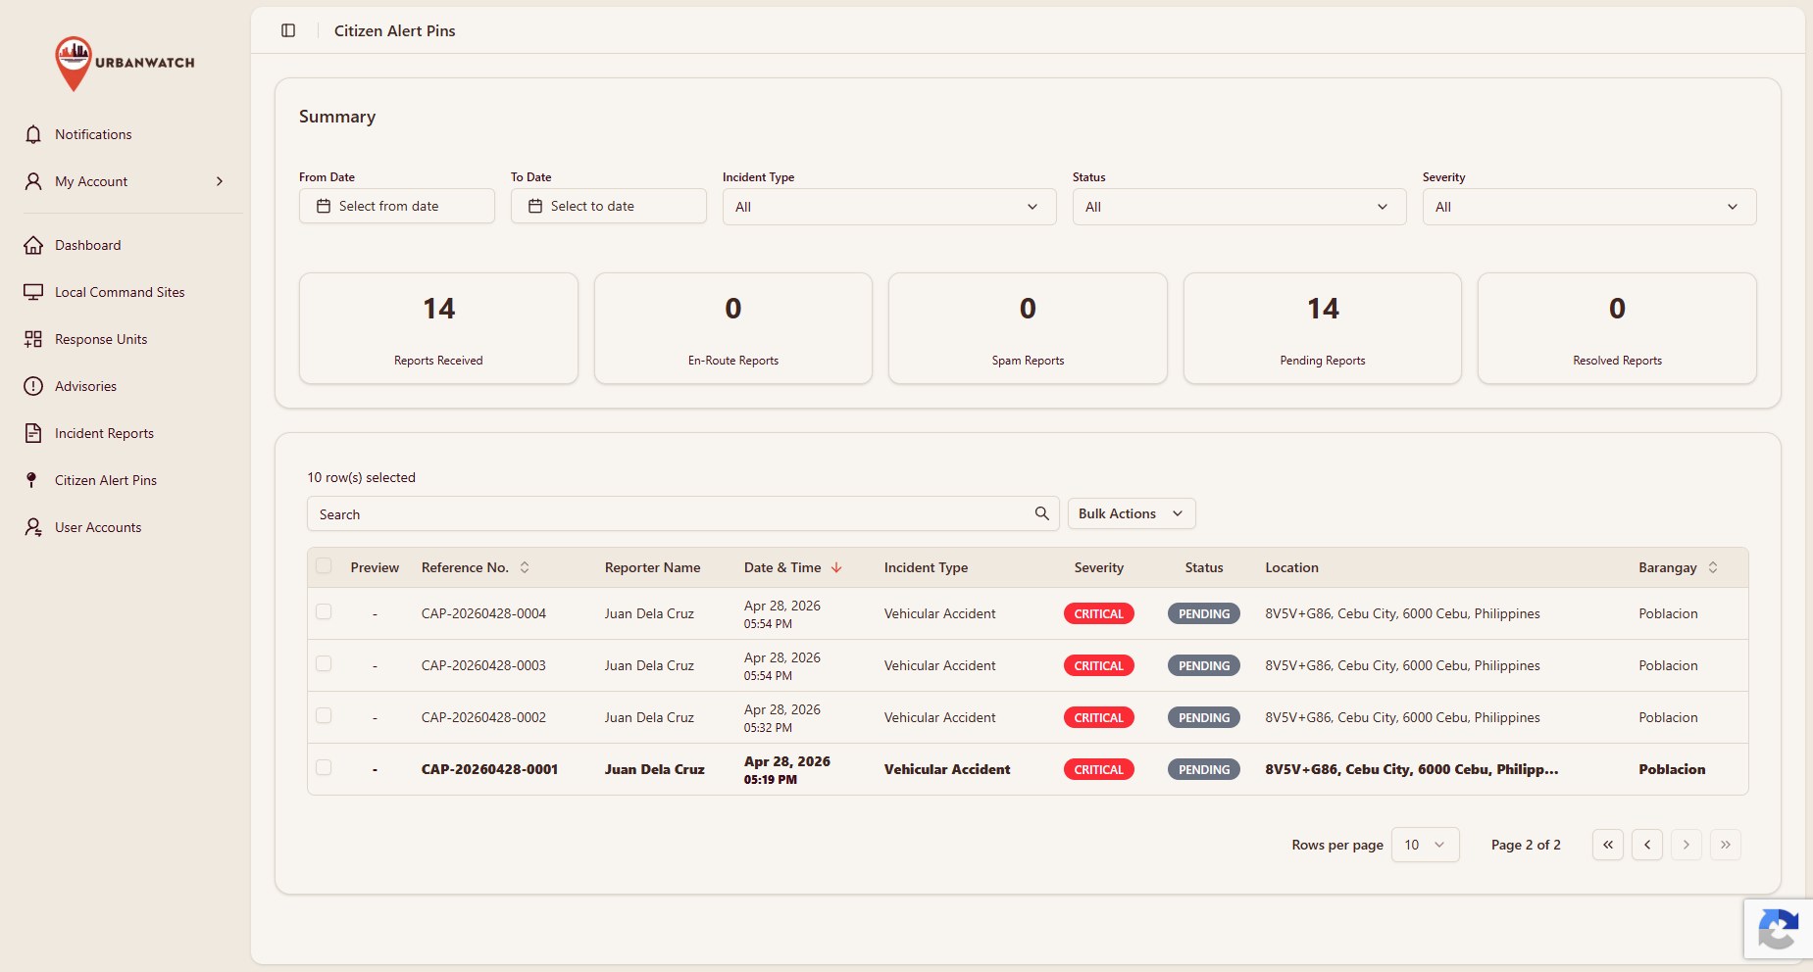Click the Dashboard home icon
The width and height of the screenshot is (1813, 972).
click(33, 245)
